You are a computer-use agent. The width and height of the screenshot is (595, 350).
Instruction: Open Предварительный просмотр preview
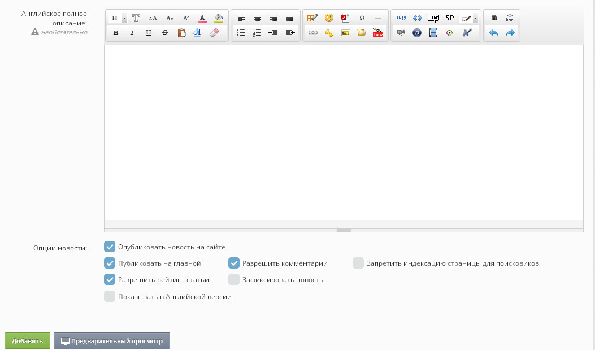point(112,341)
